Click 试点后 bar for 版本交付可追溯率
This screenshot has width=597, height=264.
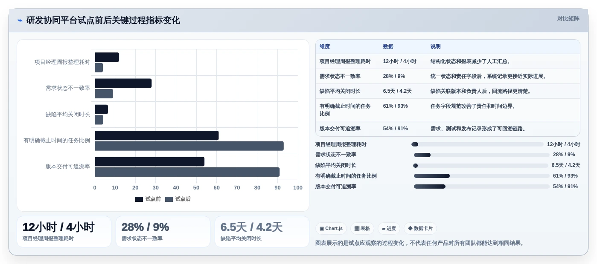(x=187, y=172)
